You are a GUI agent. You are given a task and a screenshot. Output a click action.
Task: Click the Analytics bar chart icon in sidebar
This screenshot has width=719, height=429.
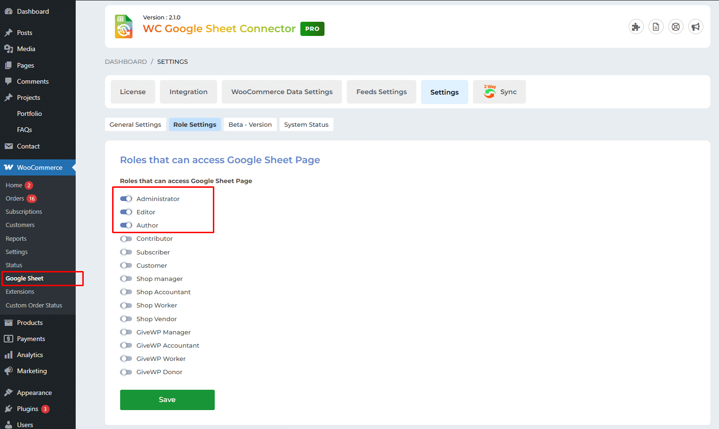pyautogui.click(x=9, y=355)
